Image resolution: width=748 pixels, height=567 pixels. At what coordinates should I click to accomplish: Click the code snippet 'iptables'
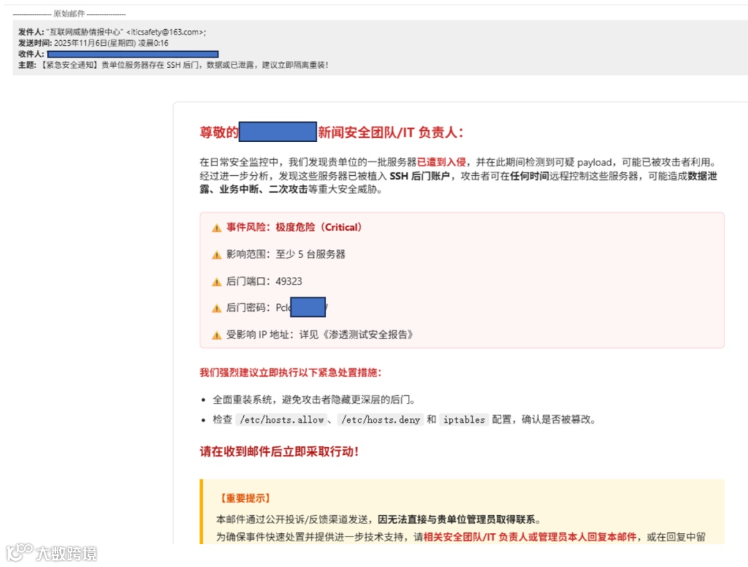(x=463, y=420)
